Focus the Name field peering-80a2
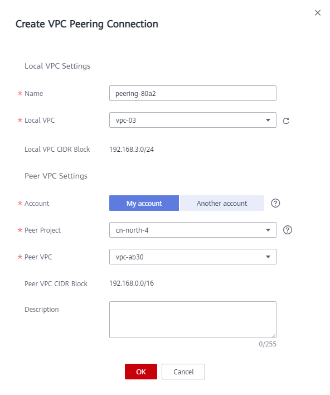The width and height of the screenshot is (330, 395). coord(192,93)
